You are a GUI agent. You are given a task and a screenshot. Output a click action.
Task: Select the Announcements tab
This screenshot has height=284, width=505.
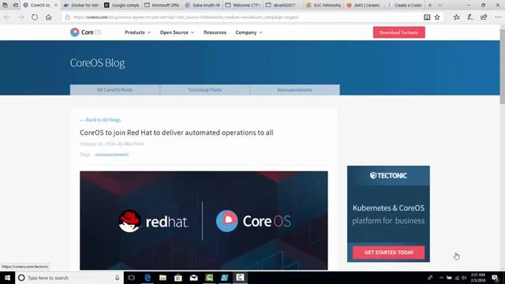point(294,90)
